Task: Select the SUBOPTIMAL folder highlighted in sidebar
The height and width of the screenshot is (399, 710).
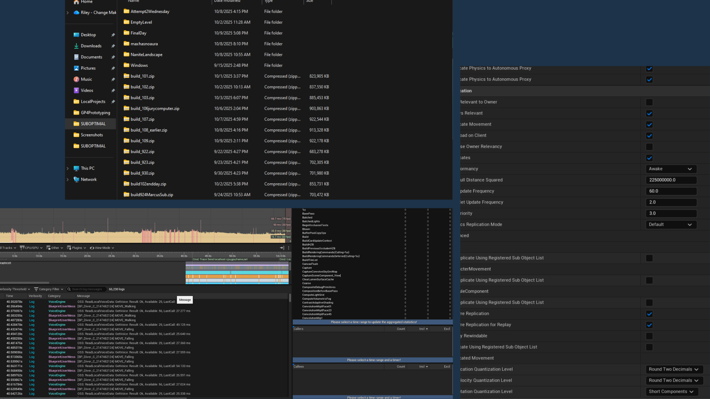Action: click(93, 124)
